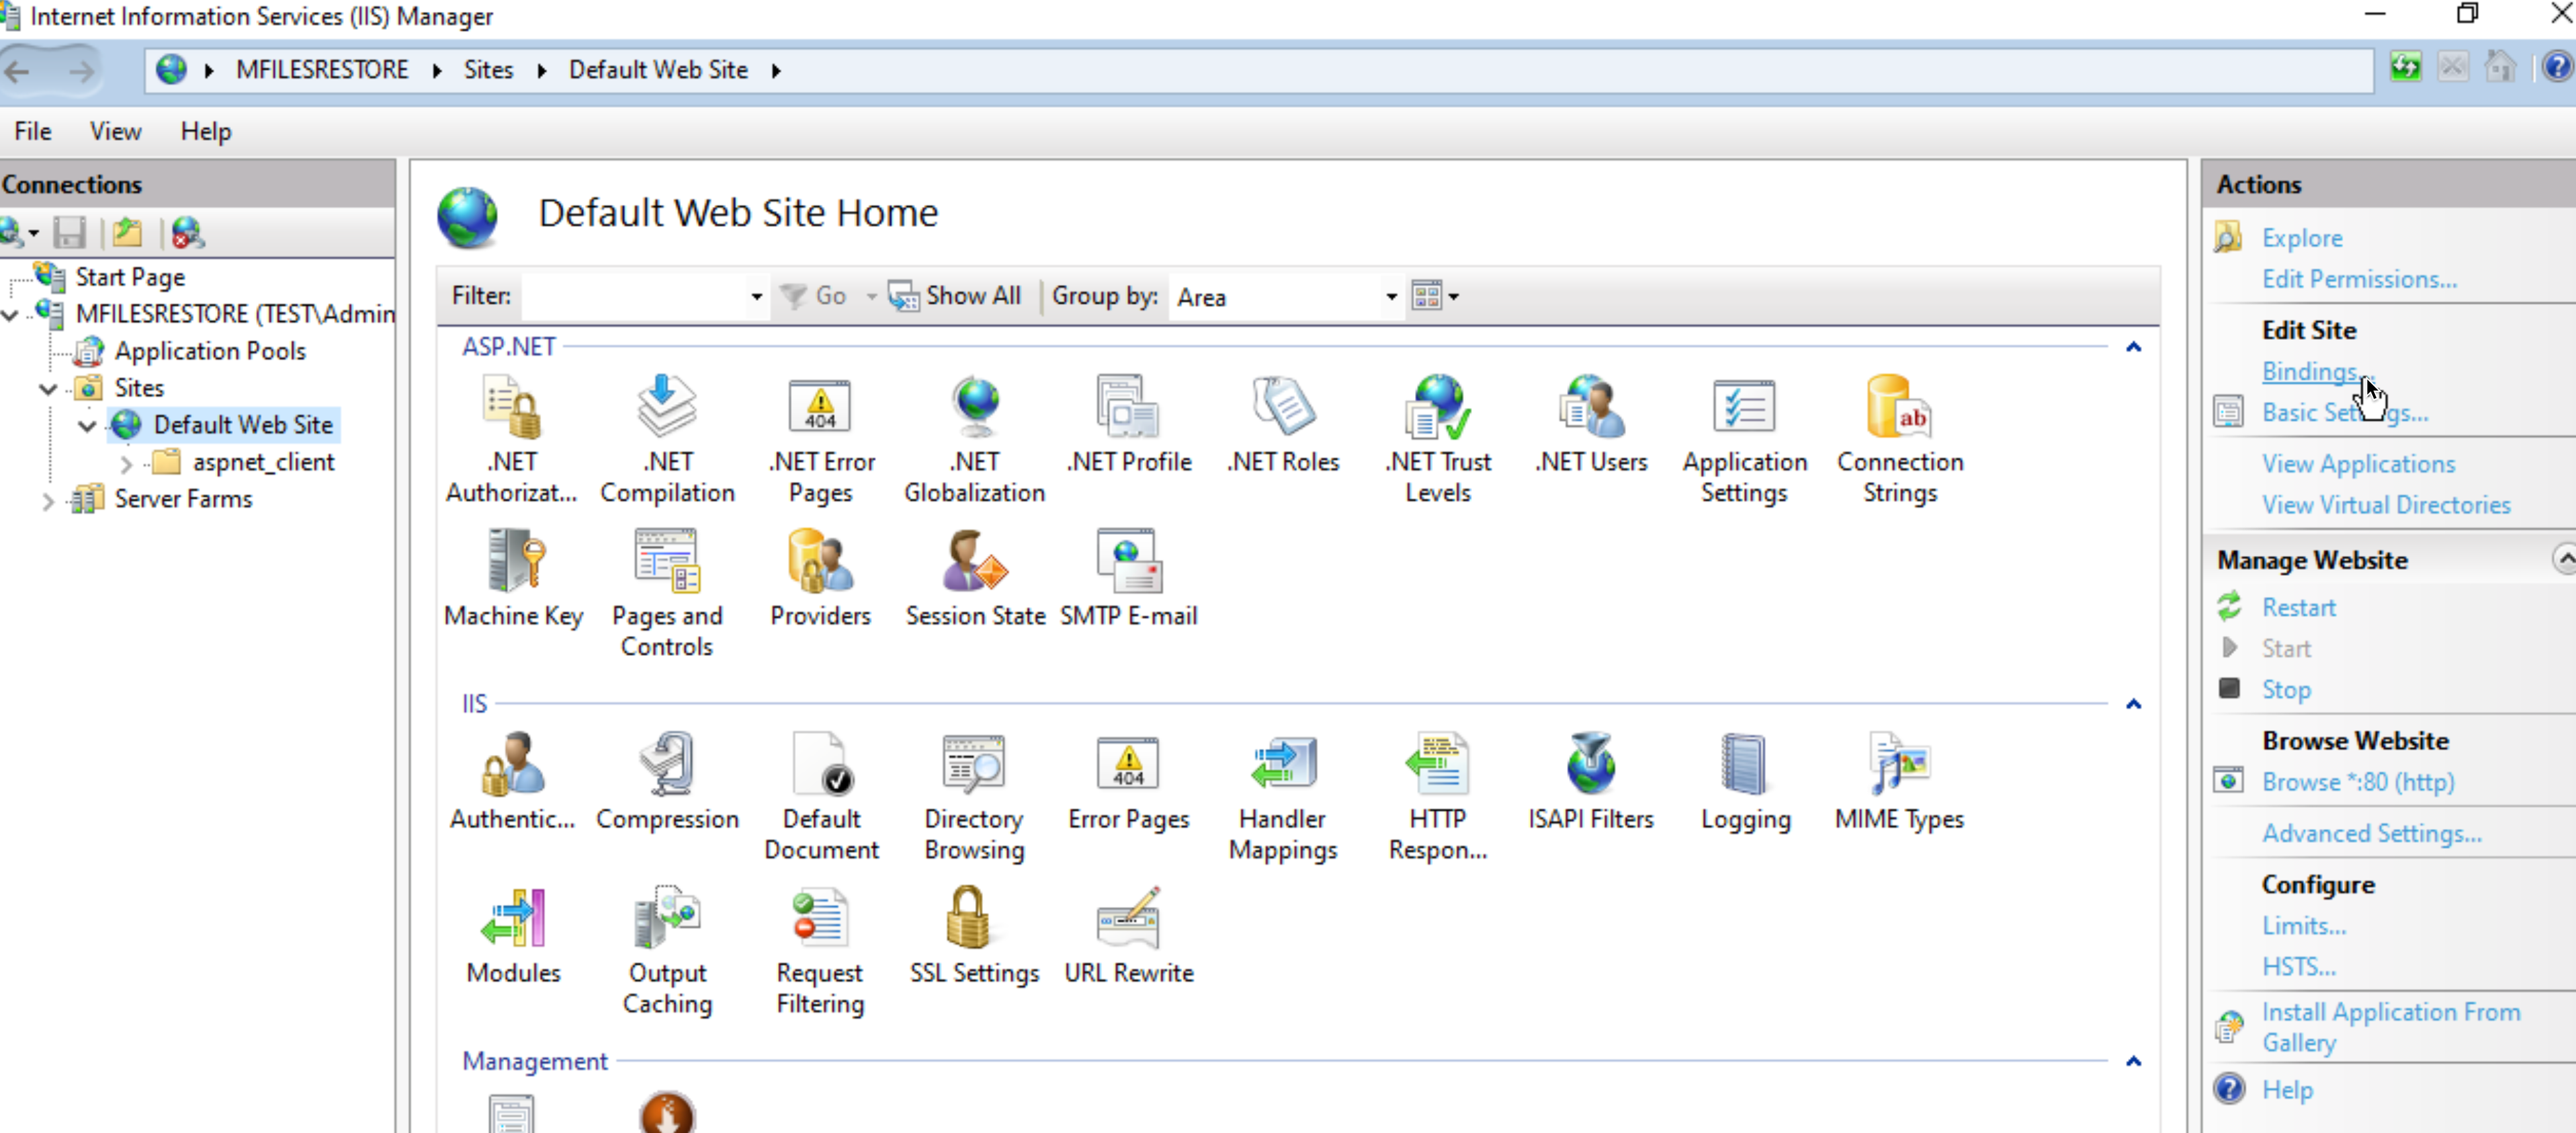Open Edit Permissions in Actions pane

point(2359,279)
